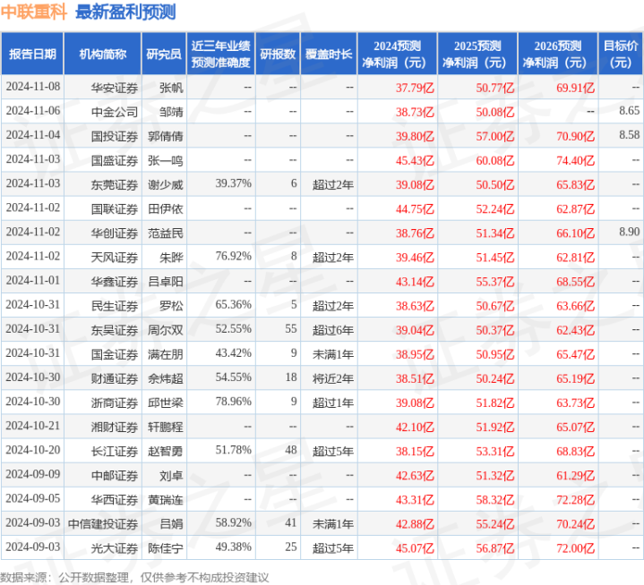Click coverage duration 超过6年
This screenshot has width=644, height=585.
coord(333,330)
